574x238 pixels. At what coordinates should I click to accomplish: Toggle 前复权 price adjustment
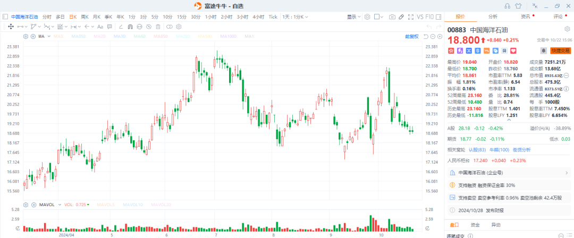coord(412,37)
